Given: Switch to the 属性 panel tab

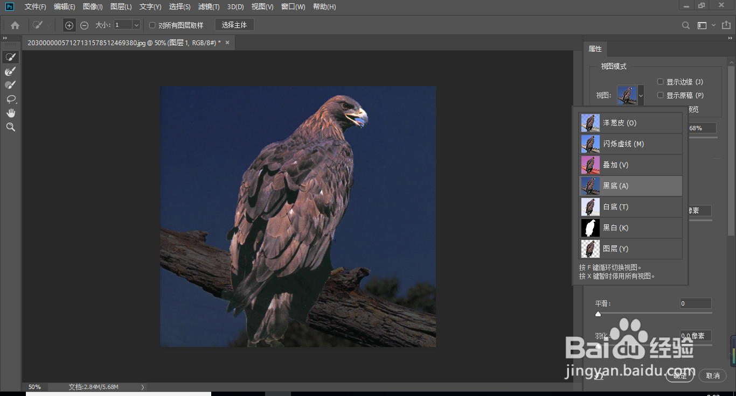Looking at the screenshot, I should coord(595,49).
